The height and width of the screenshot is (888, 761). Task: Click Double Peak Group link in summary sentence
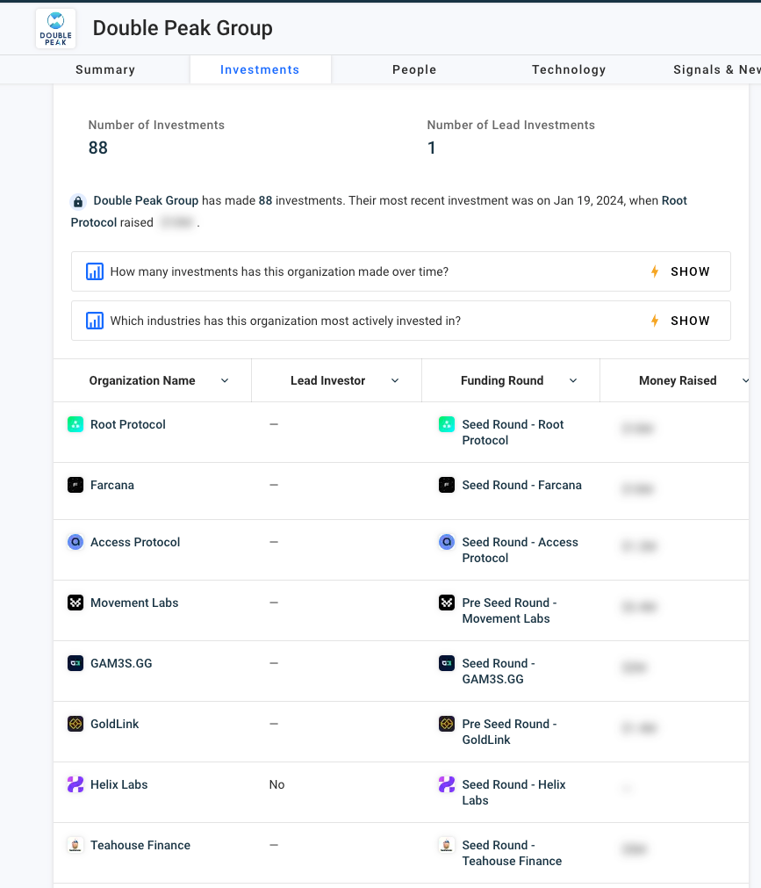[146, 201]
